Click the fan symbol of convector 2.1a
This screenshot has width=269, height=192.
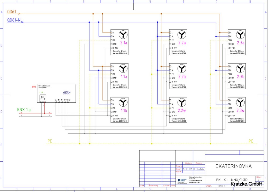[x=123, y=34]
